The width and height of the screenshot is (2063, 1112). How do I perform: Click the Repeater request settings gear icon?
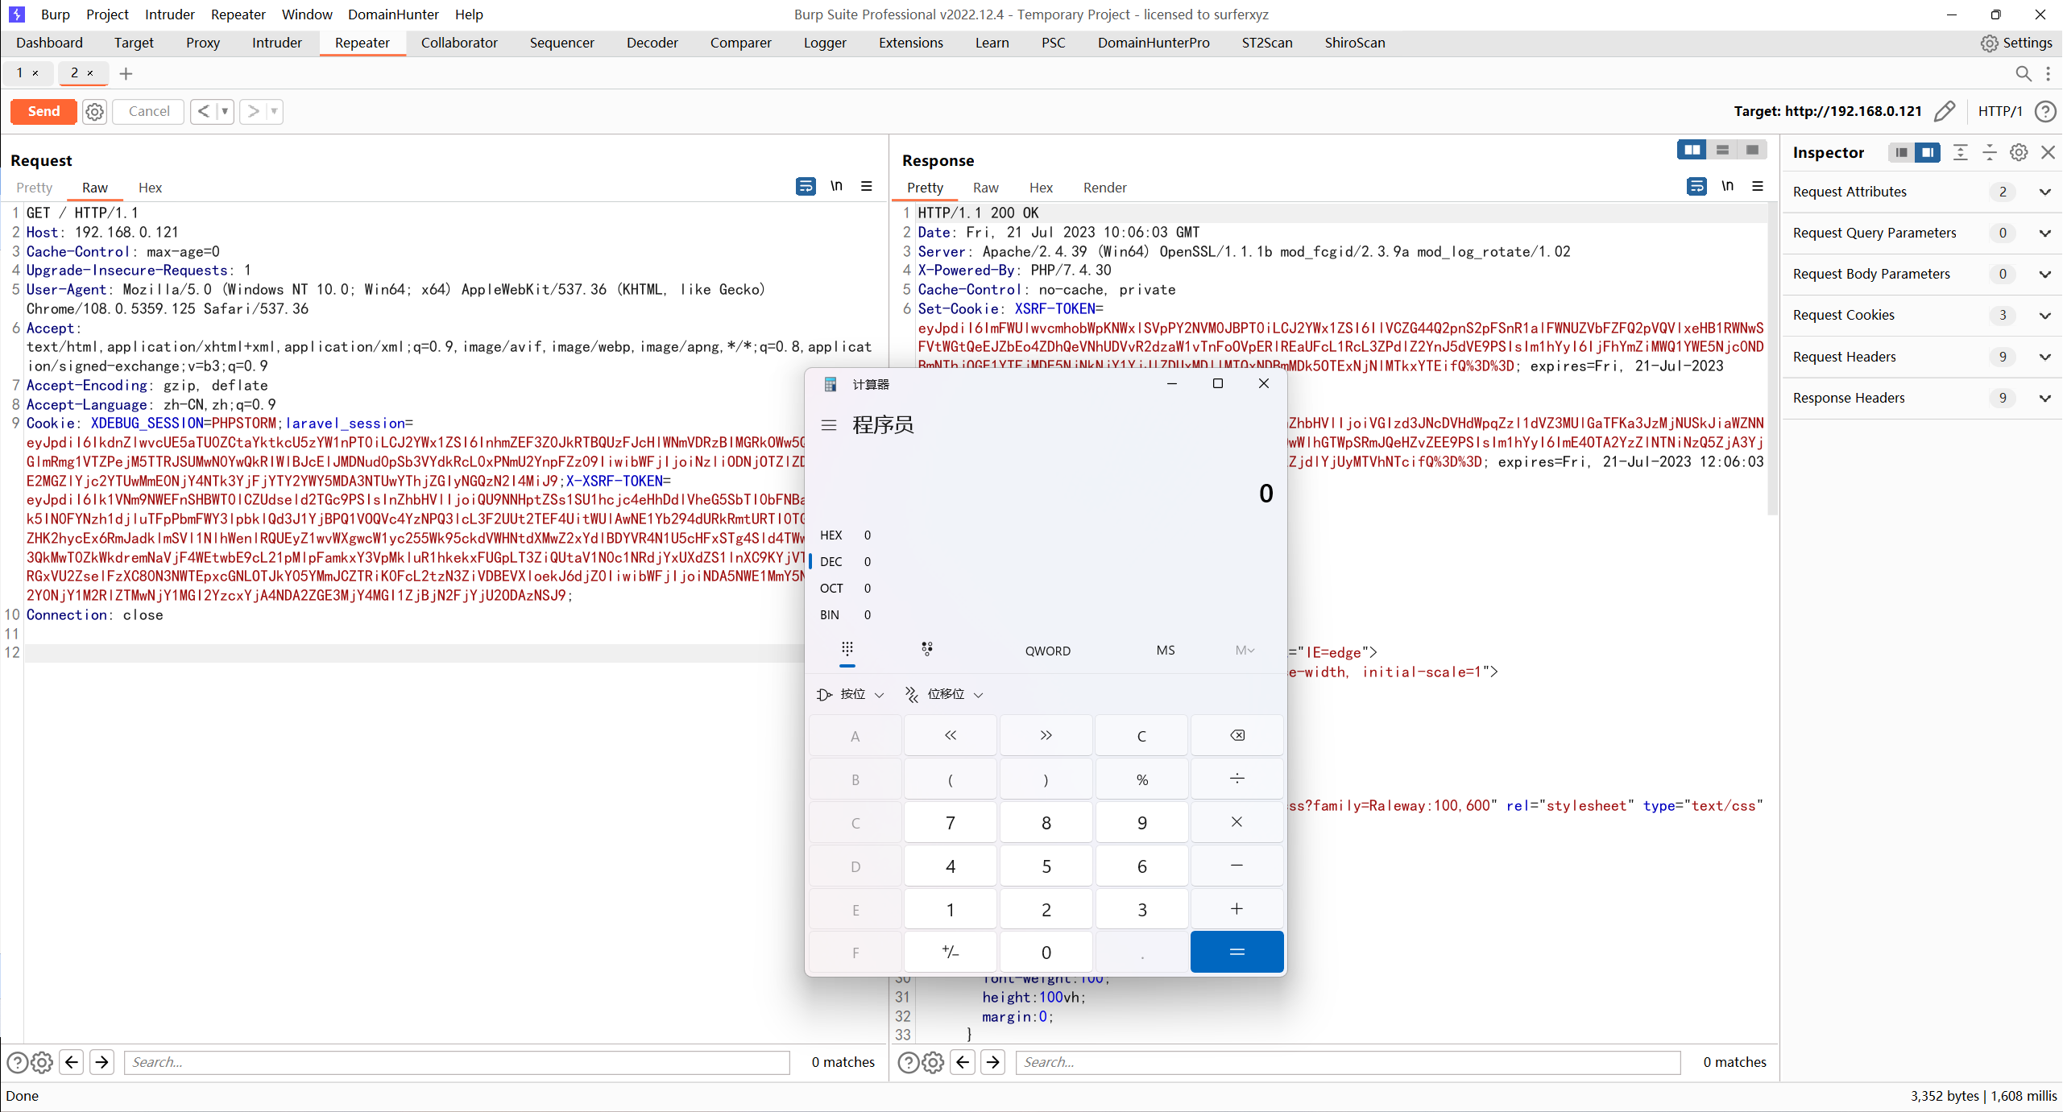pyautogui.click(x=95, y=111)
